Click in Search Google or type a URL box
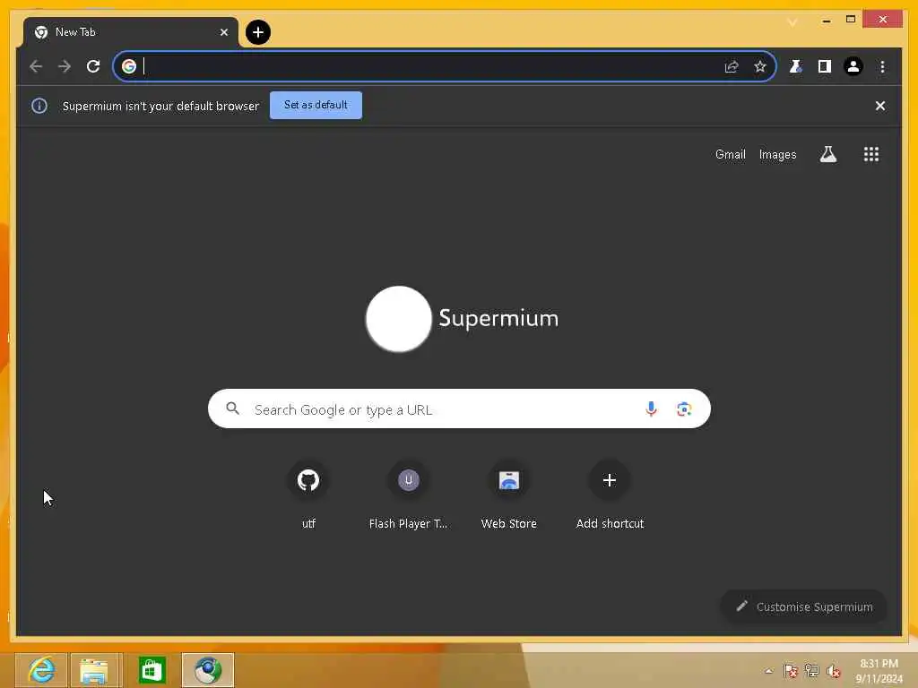 click(459, 408)
